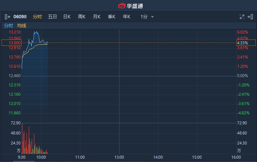Collapse the left panel arrow icon
257x162 pixels.
[7, 17]
